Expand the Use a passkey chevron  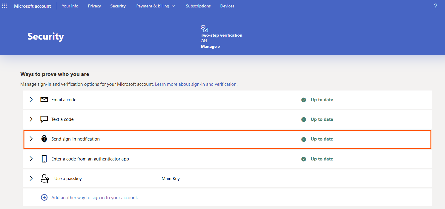[31, 178]
